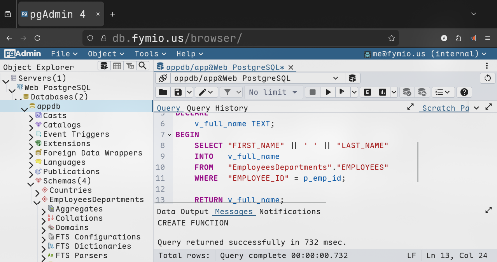Open the No limit rows dropdown
The height and width of the screenshot is (262, 497).
click(273, 92)
